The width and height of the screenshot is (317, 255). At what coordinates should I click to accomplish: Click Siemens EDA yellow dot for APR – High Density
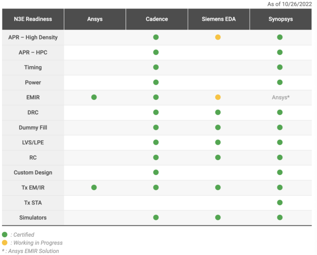pyautogui.click(x=218, y=37)
